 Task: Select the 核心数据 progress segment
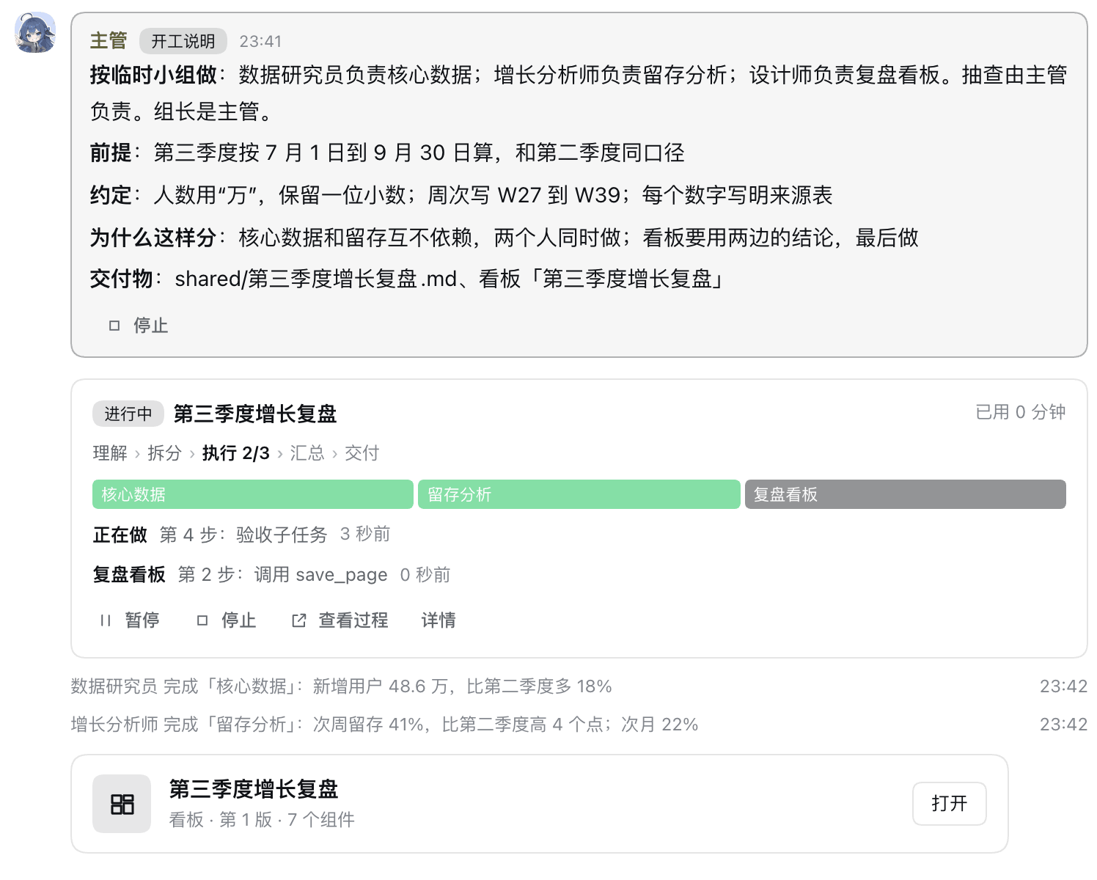(x=253, y=494)
